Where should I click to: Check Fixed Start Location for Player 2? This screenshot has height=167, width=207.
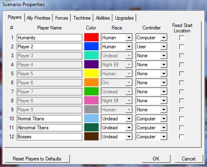[x=182, y=47]
